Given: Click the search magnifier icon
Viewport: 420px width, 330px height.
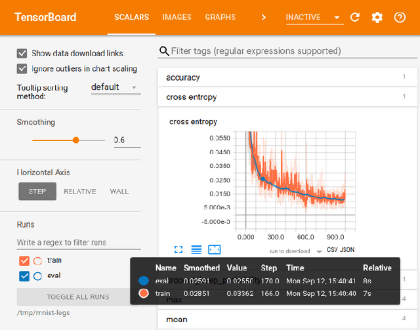Looking at the screenshot, I should 164,51.
